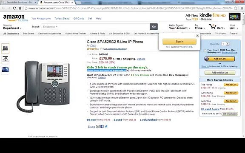
Task: Open the shopping cart icon
Action: [213, 26]
